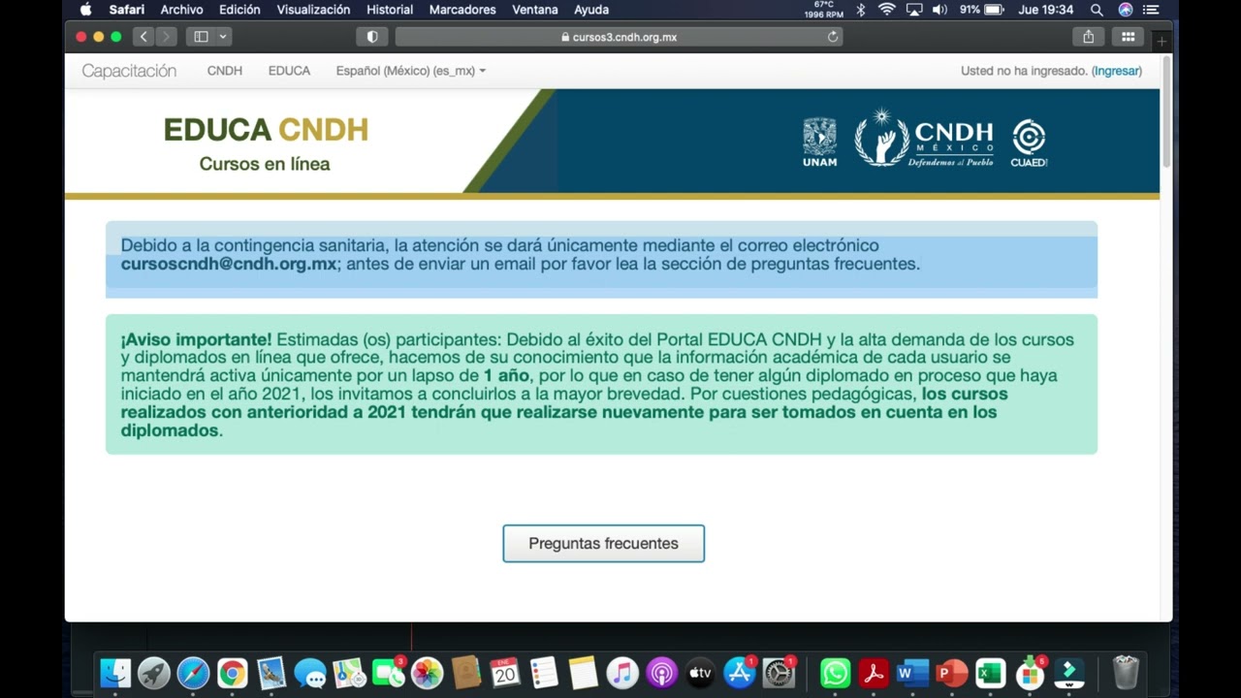Open Reminders from the Dock

coord(544,672)
